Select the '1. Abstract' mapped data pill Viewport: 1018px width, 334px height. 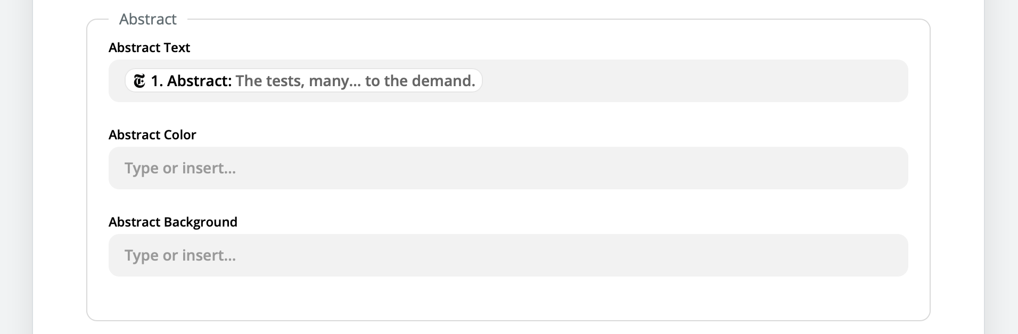(303, 81)
